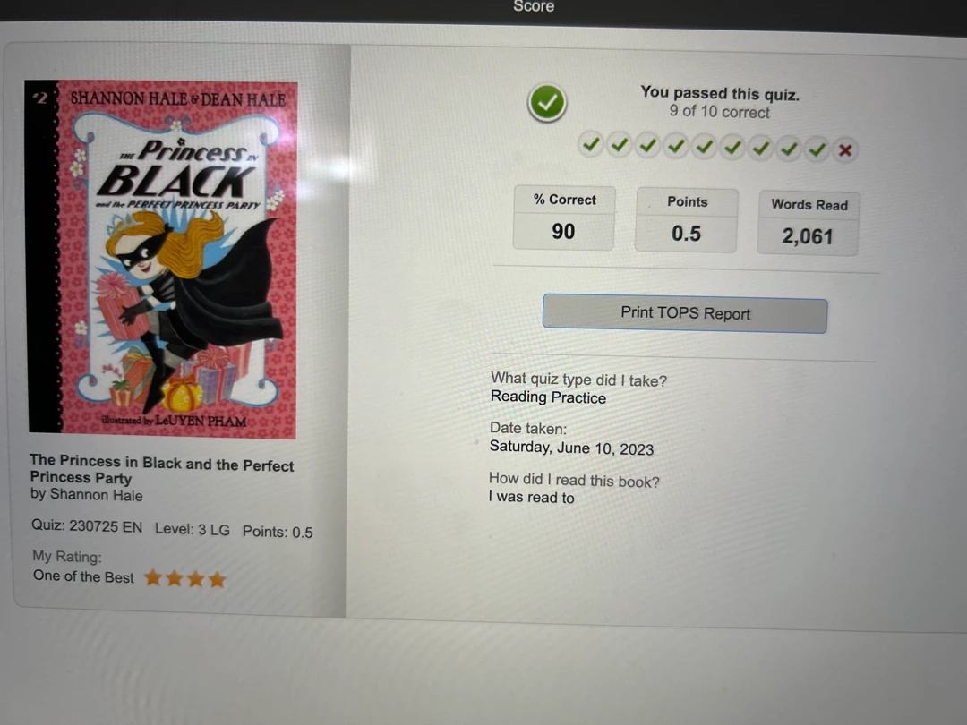Screen dimensions: 967x725
Task: Click the Score header title
Action: pyautogui.click(x=534, y=6)
